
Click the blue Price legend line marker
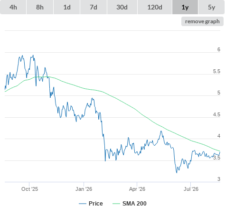[x=83, y=204]
